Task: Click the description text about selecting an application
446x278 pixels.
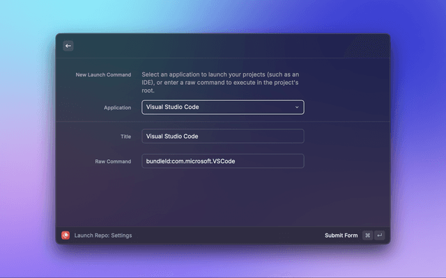Action: 220,82
